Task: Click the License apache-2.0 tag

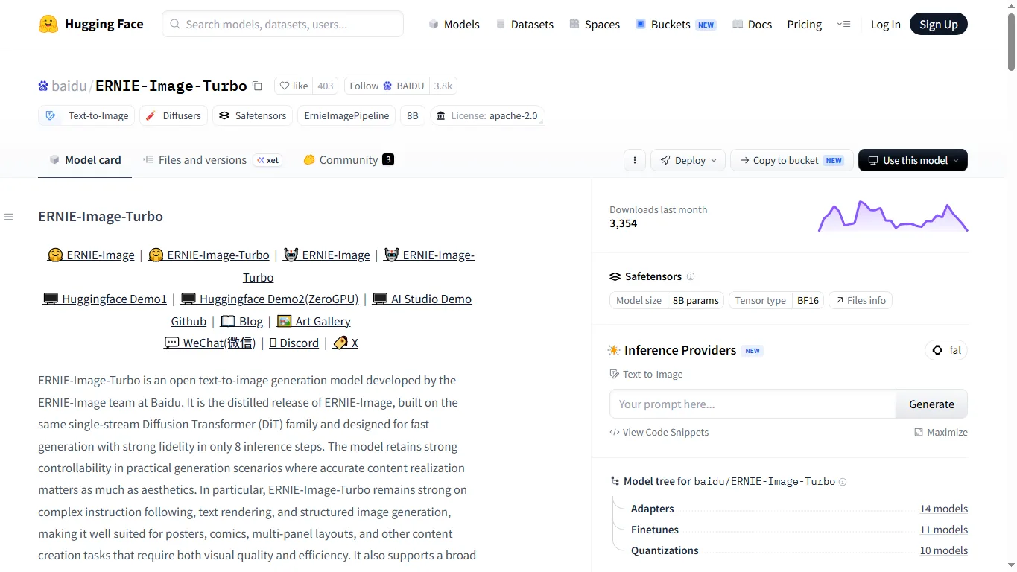Action: (x=487, y=115)
